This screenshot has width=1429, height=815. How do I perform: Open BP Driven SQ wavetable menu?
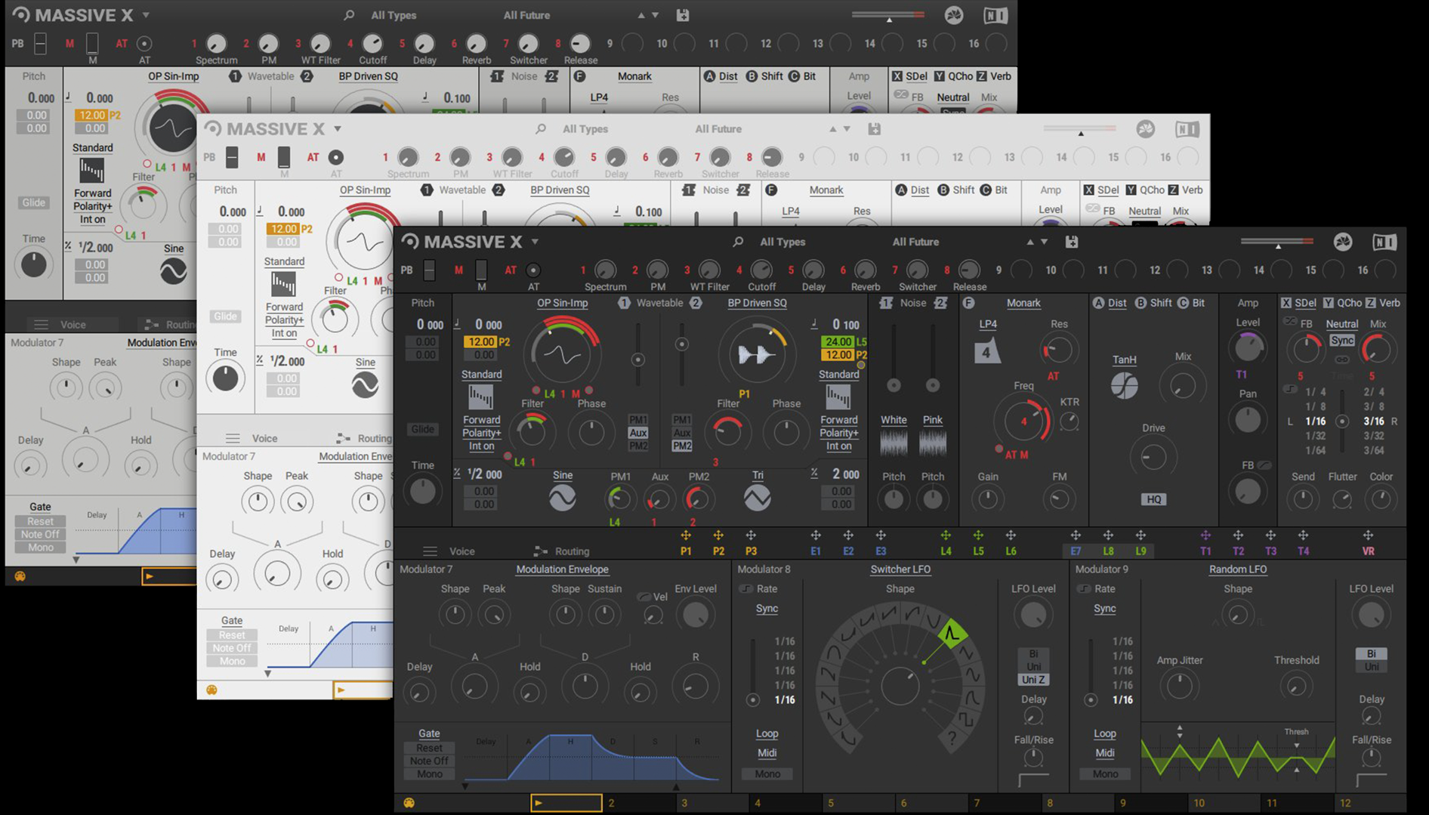tap(757, 303)
